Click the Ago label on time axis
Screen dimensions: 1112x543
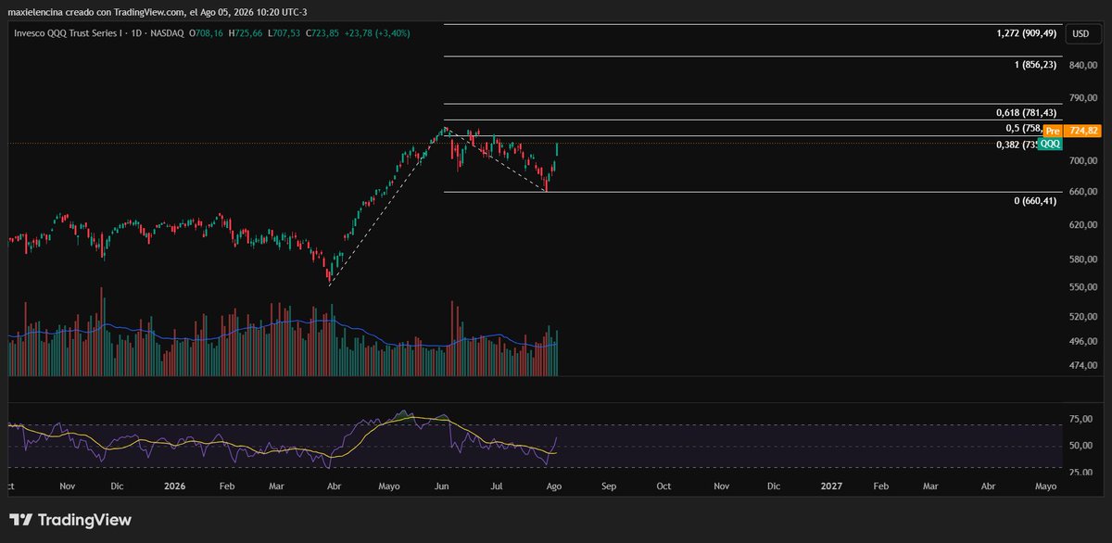click(553, 485)
